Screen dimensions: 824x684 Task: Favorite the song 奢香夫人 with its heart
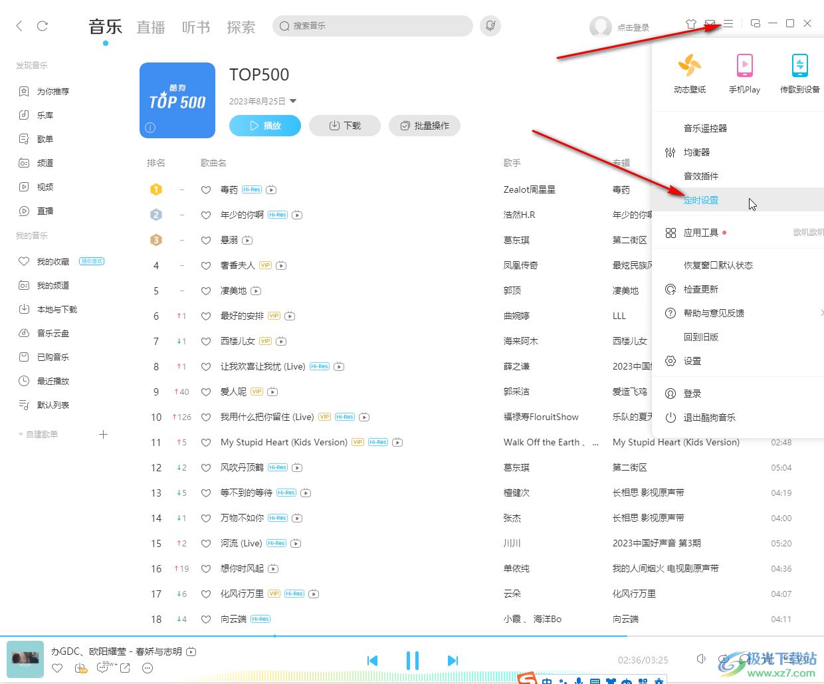tap(206, 266)
